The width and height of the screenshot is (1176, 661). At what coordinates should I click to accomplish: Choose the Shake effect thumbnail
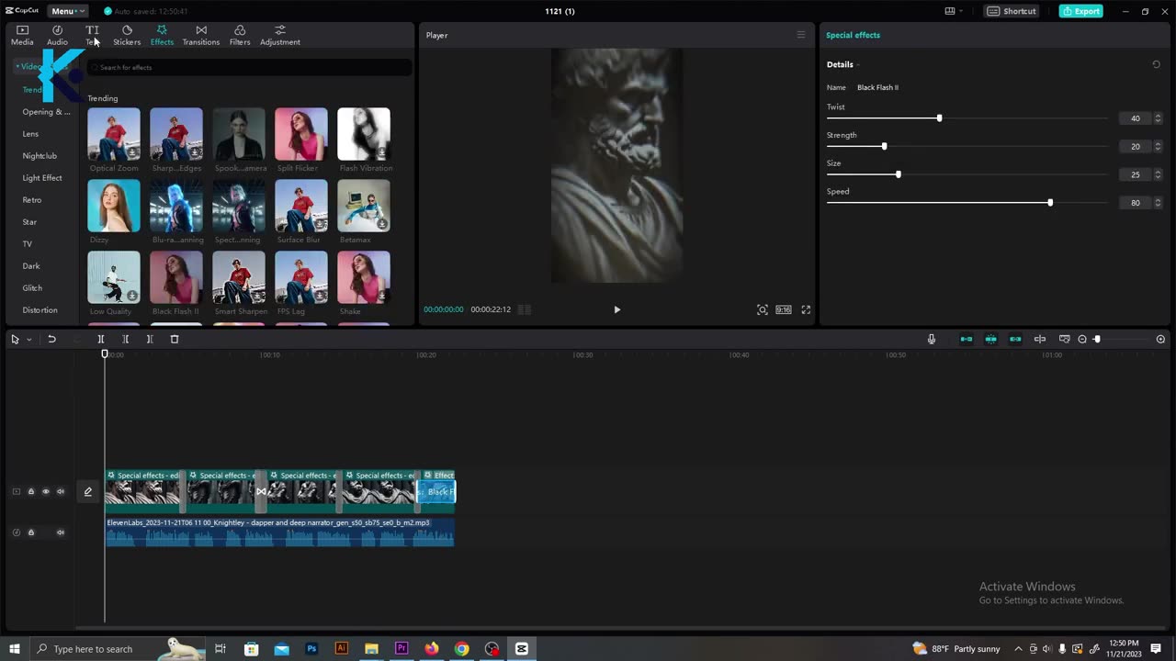[364, 277]
